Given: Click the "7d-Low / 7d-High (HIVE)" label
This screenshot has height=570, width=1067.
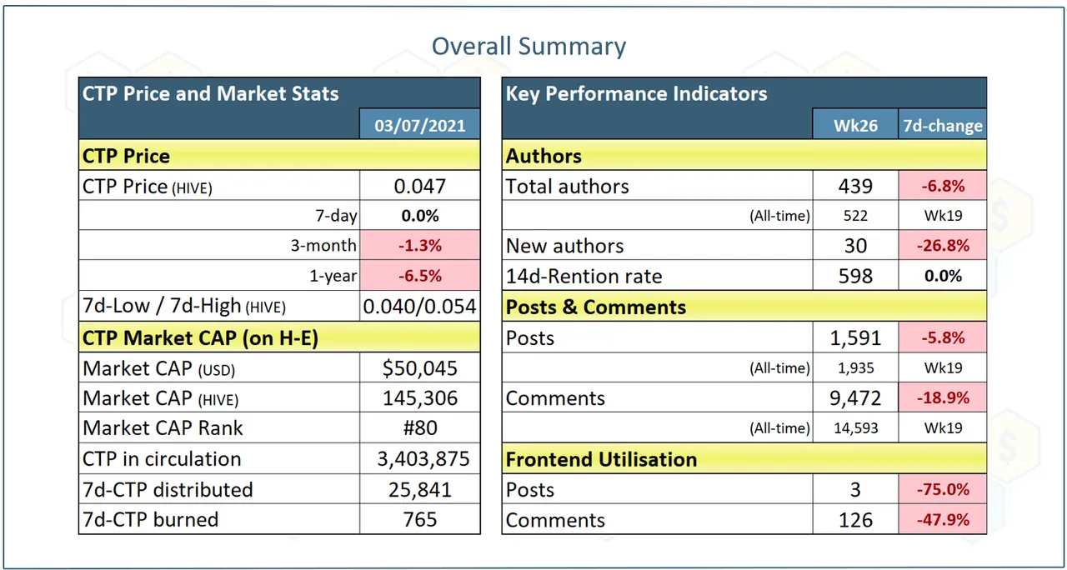Looking at the screenshot, I should (184, 306).
